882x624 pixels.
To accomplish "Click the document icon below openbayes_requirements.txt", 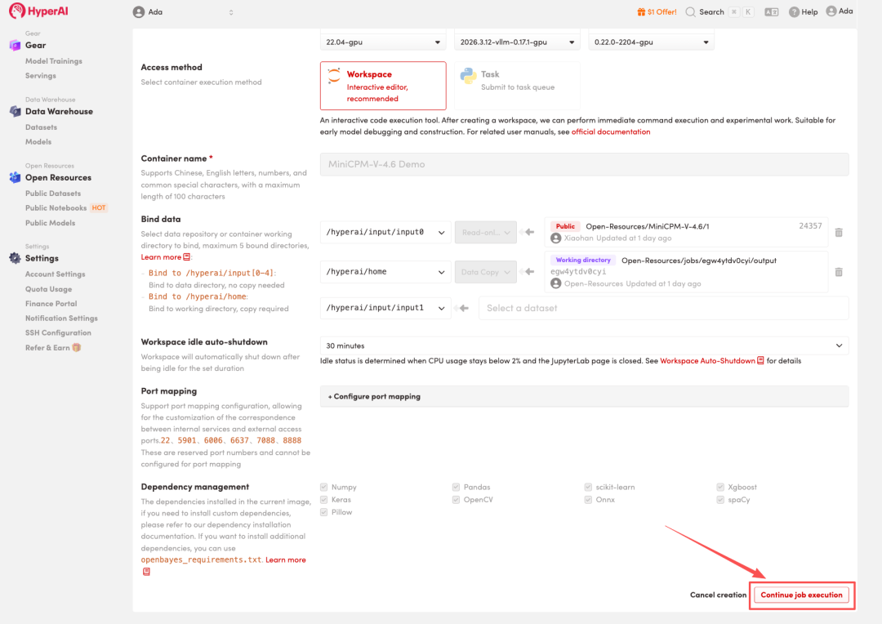I will (x=146, y=572).
